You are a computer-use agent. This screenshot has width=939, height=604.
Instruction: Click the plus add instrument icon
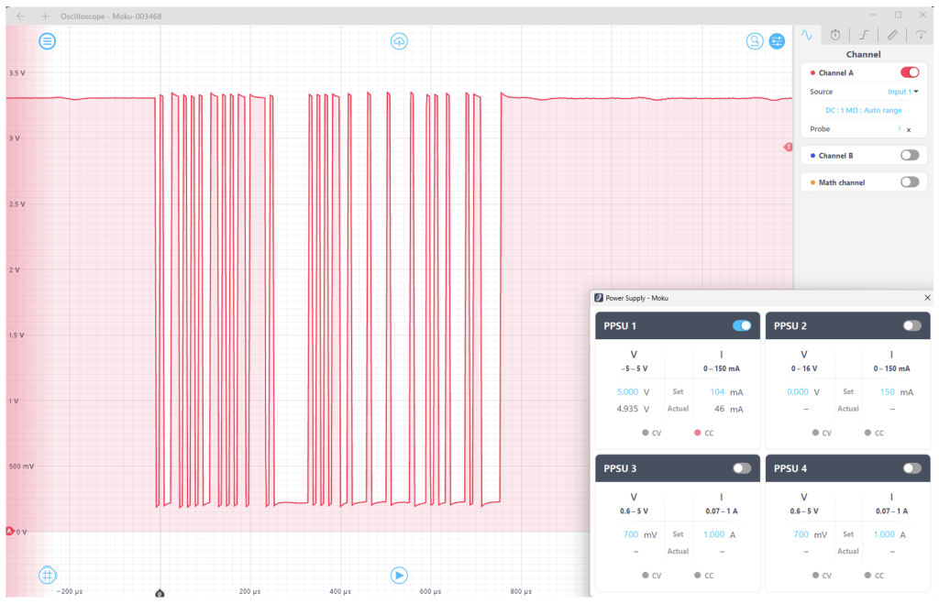(x=45, y=16)
